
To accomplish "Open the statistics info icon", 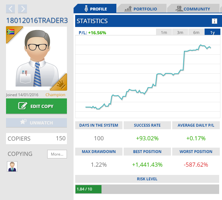I will [x=214, y=21].
